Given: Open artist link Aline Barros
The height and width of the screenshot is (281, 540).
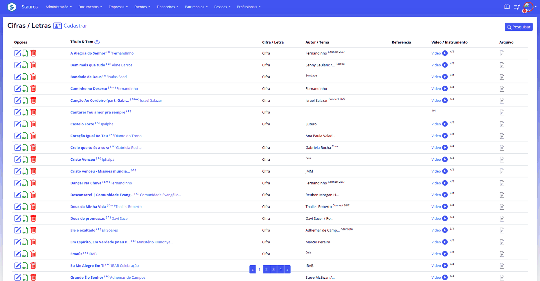Looking at the screenshot, I should point(122,65).
